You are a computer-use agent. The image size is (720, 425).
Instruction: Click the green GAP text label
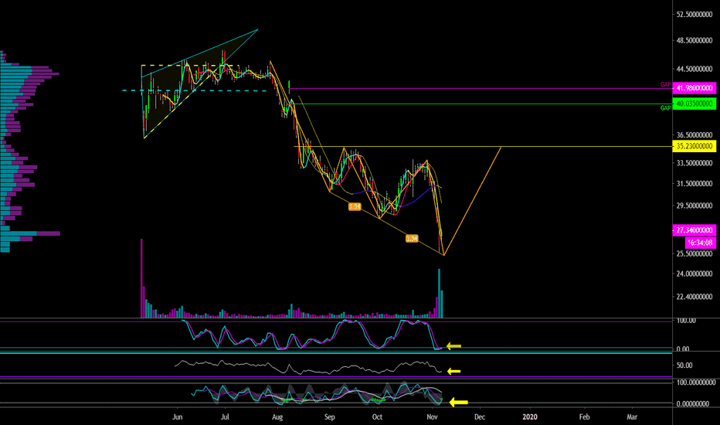click(x=665, y=108)
